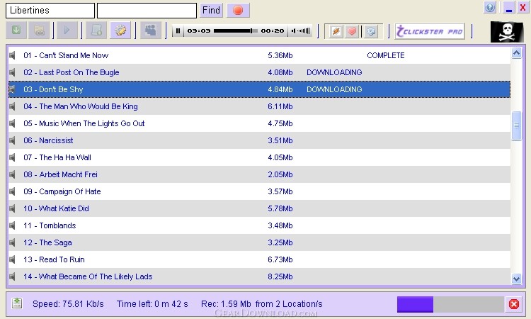Click the 'Time left: 0 m 42 s' text

click(152, 303)
